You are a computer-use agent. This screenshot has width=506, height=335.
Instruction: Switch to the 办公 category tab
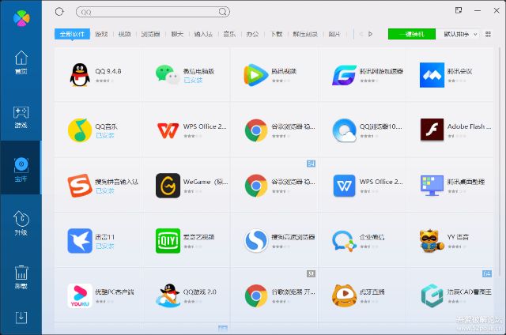pyautogui.click(x=252, y=34)
